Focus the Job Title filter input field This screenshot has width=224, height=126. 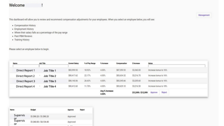tap(54, 66)
